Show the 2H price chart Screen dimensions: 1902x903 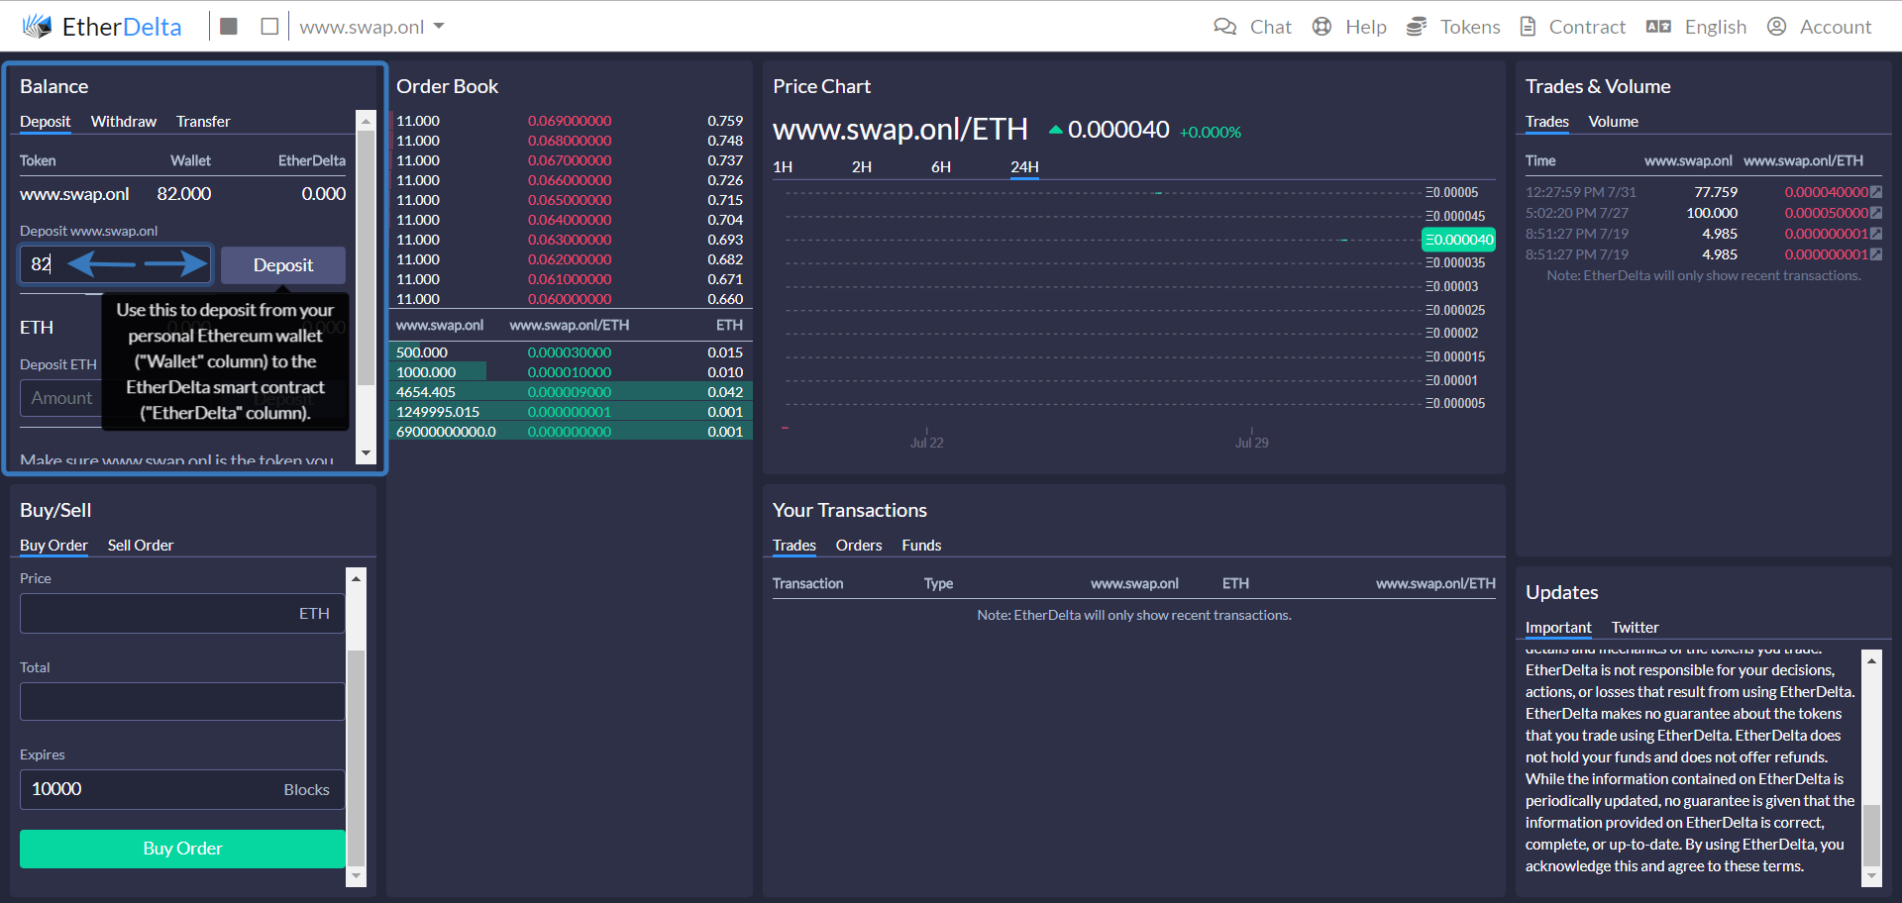862,167
